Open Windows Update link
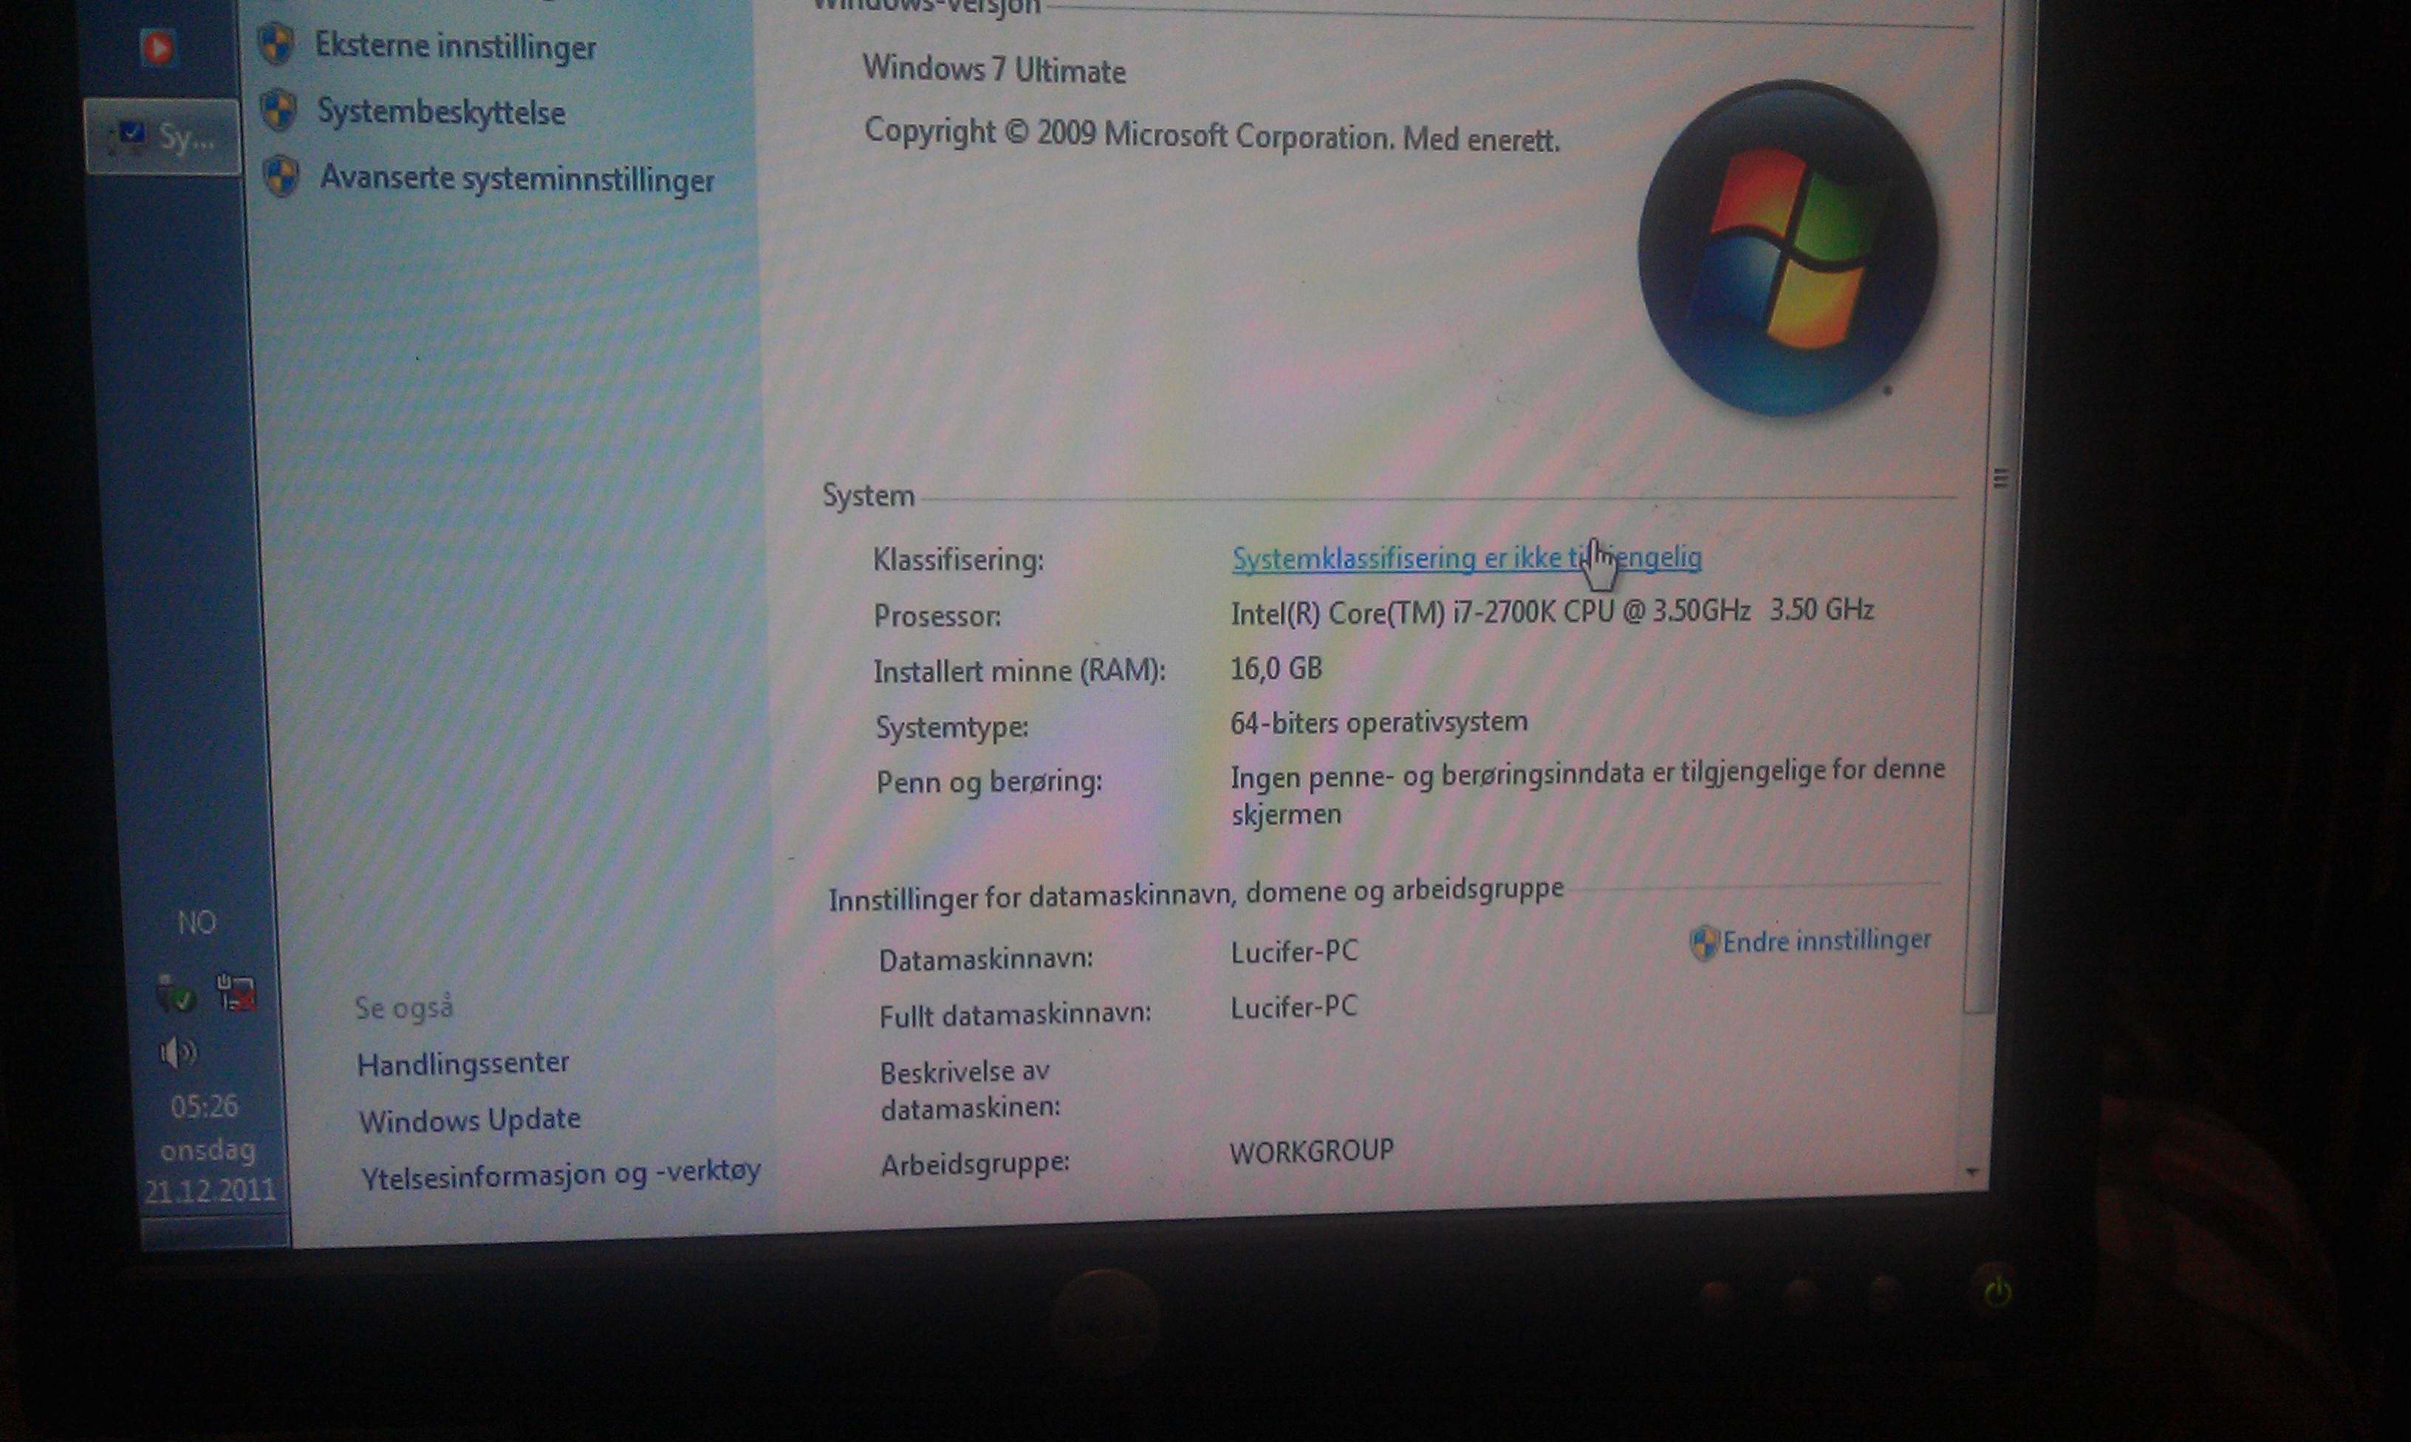The height and width of the screenshot is (1442, 2411). pyautogui.click(x=469, y=1119)
